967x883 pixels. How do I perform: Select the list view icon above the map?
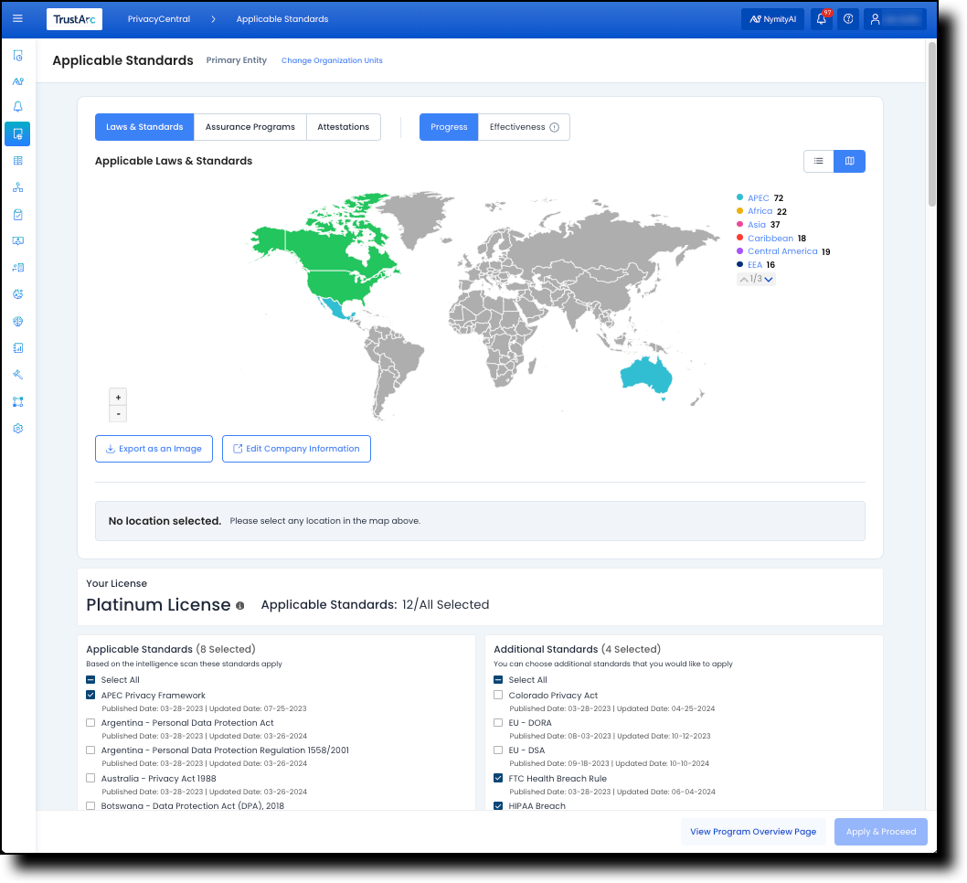818,161
